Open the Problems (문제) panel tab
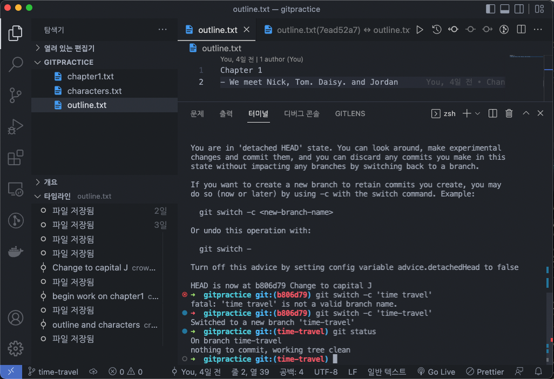Screen dimensions: 554x379 (x=197, y=113)
